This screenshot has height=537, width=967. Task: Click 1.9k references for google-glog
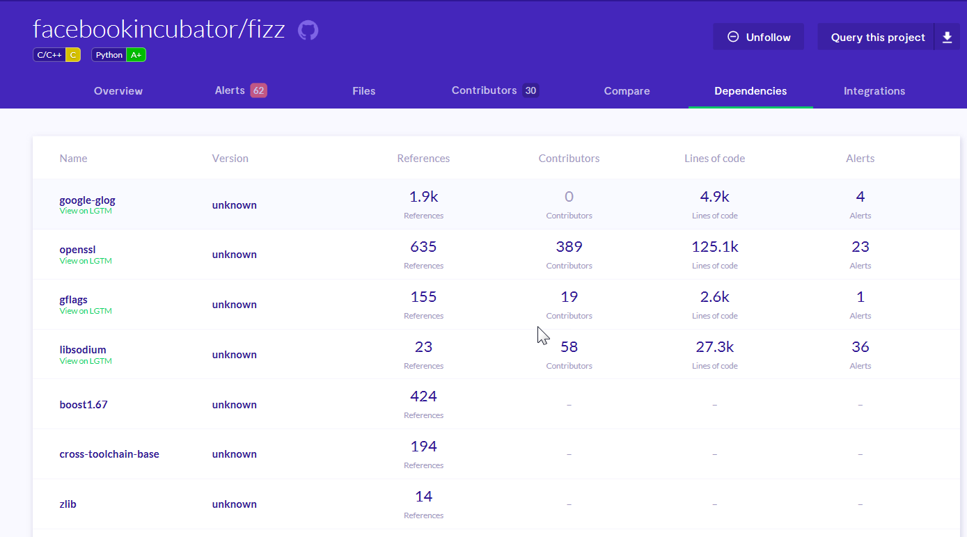[423, 197]
